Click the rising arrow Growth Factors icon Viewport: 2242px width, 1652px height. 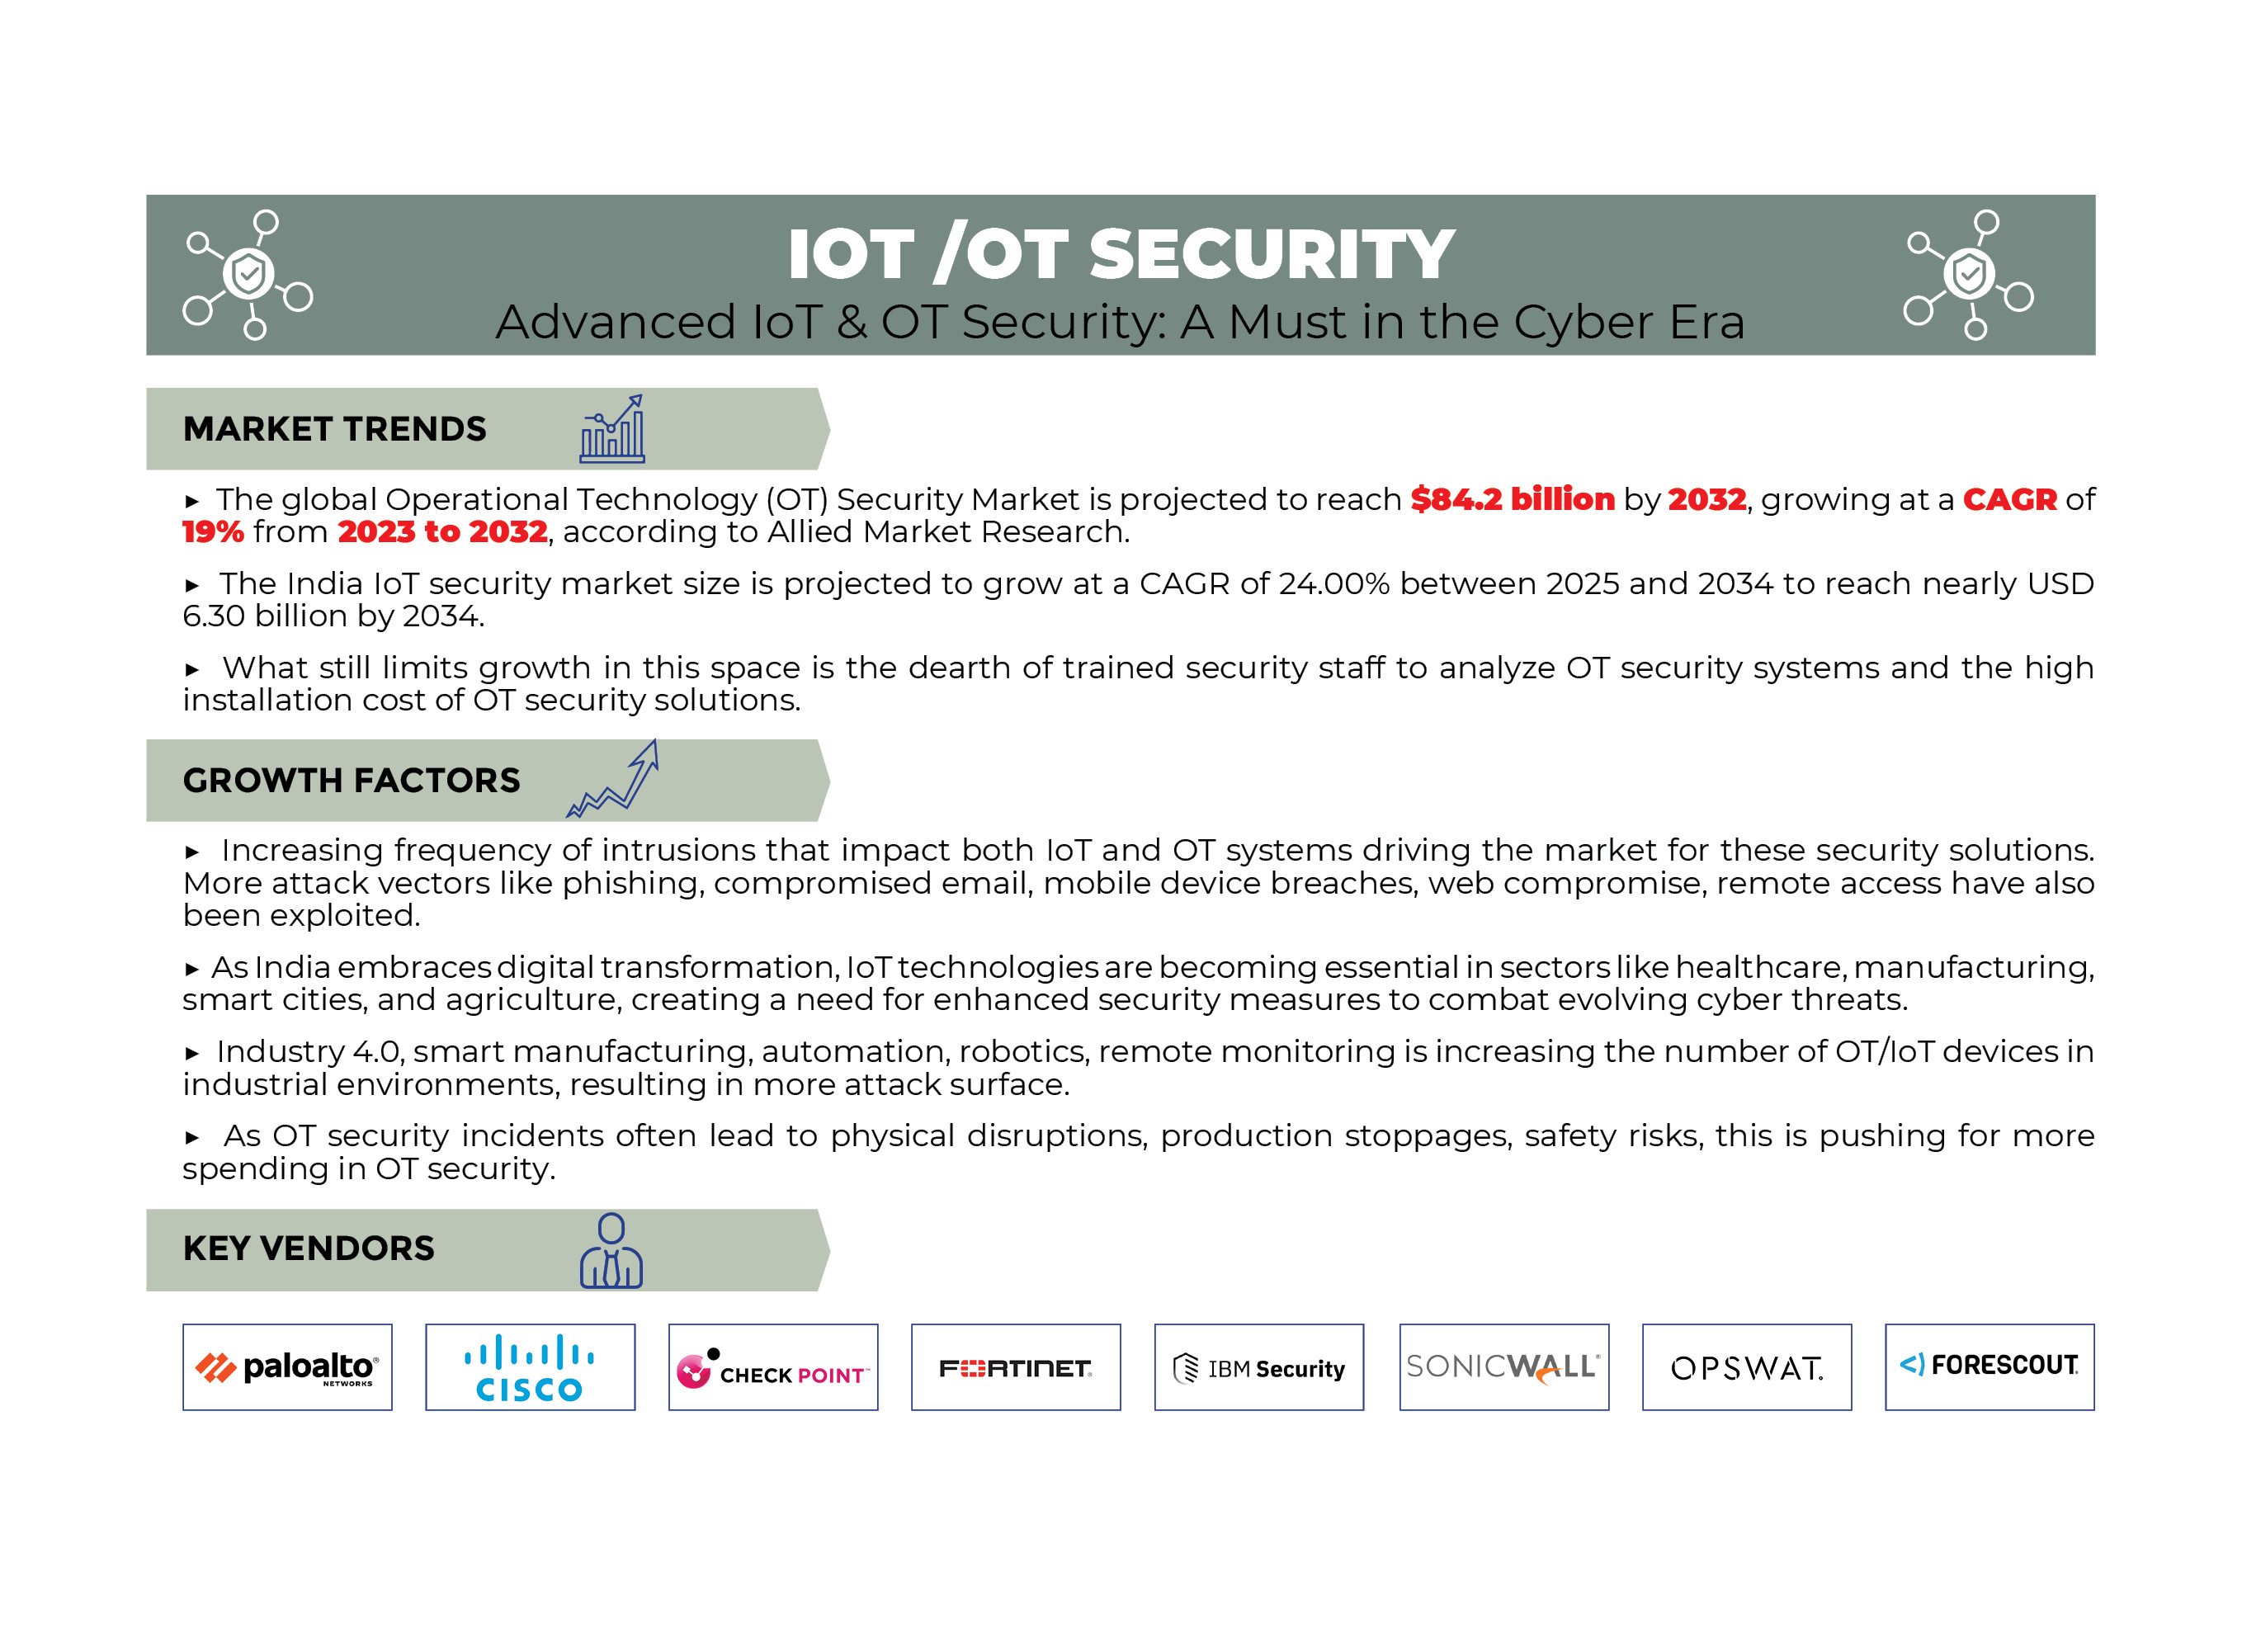(613, 780)
